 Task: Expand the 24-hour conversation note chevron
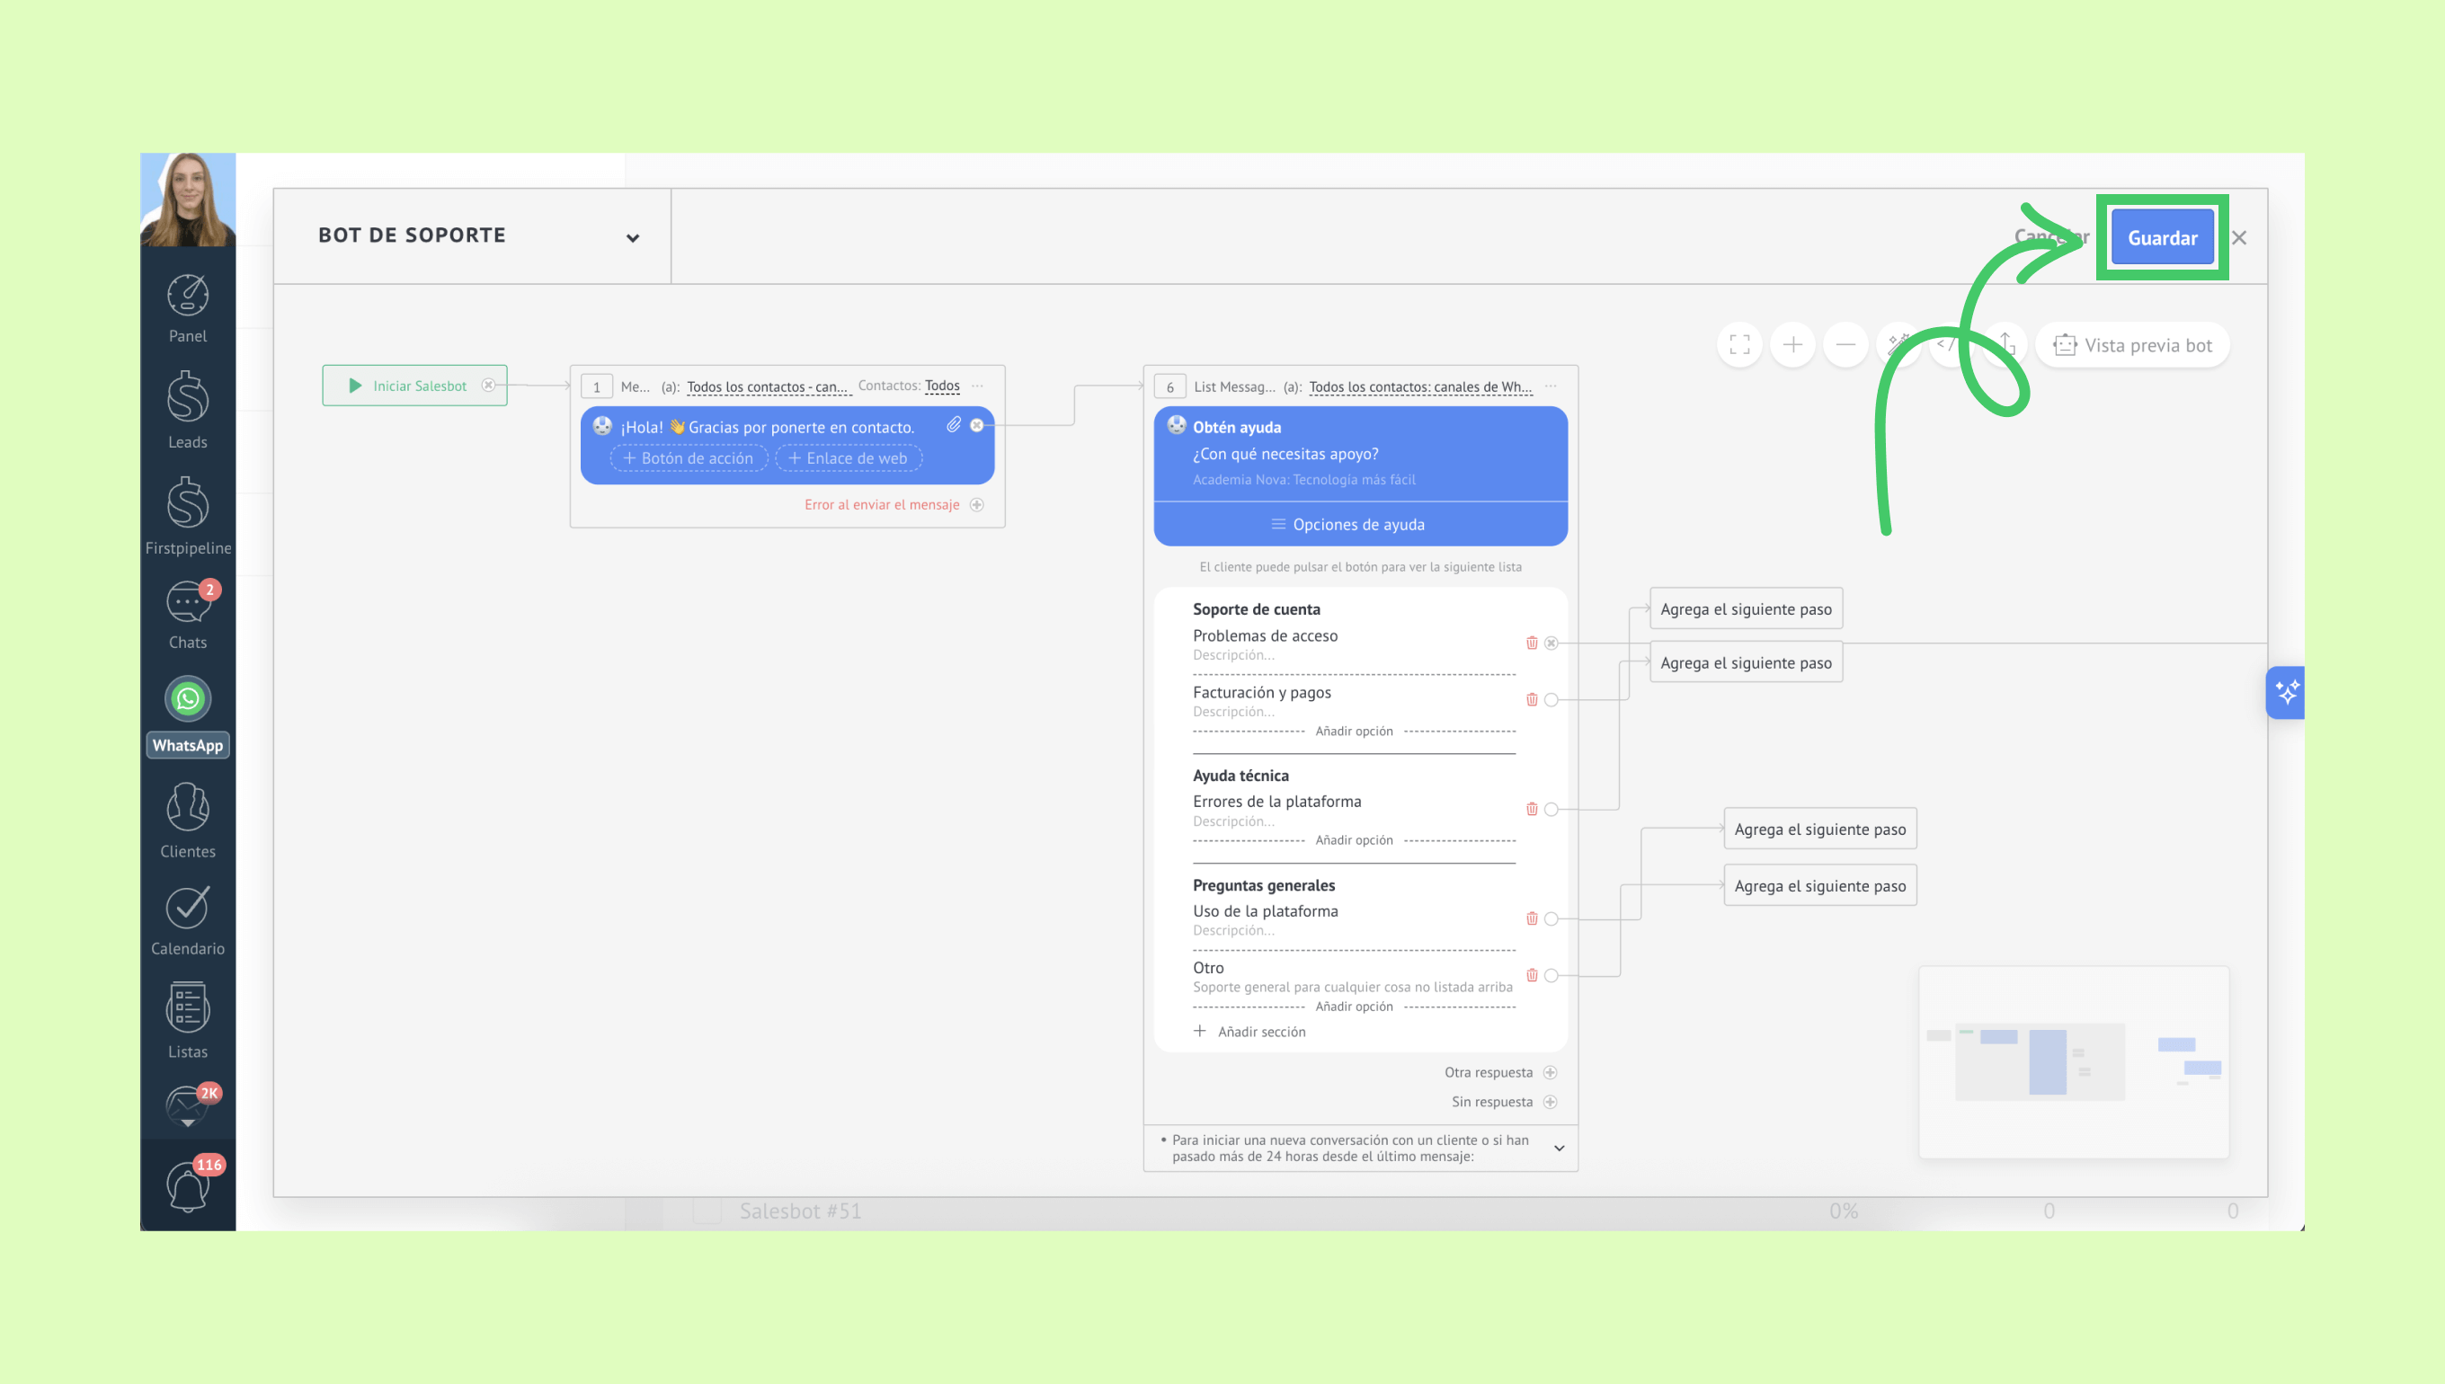click(x=1559, y=1149)
